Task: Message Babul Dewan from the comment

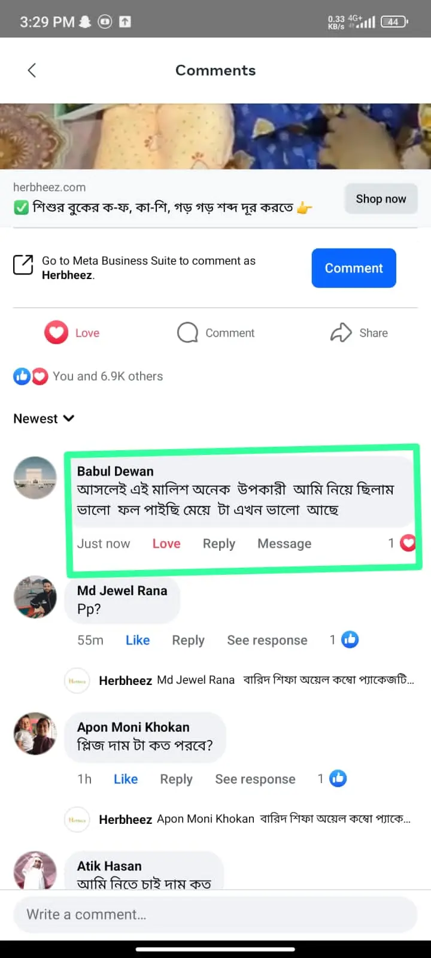Action: 284,544
